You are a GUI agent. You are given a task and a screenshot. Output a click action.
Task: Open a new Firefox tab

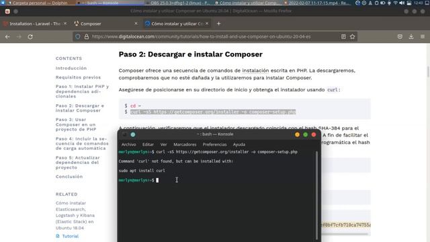218,24
